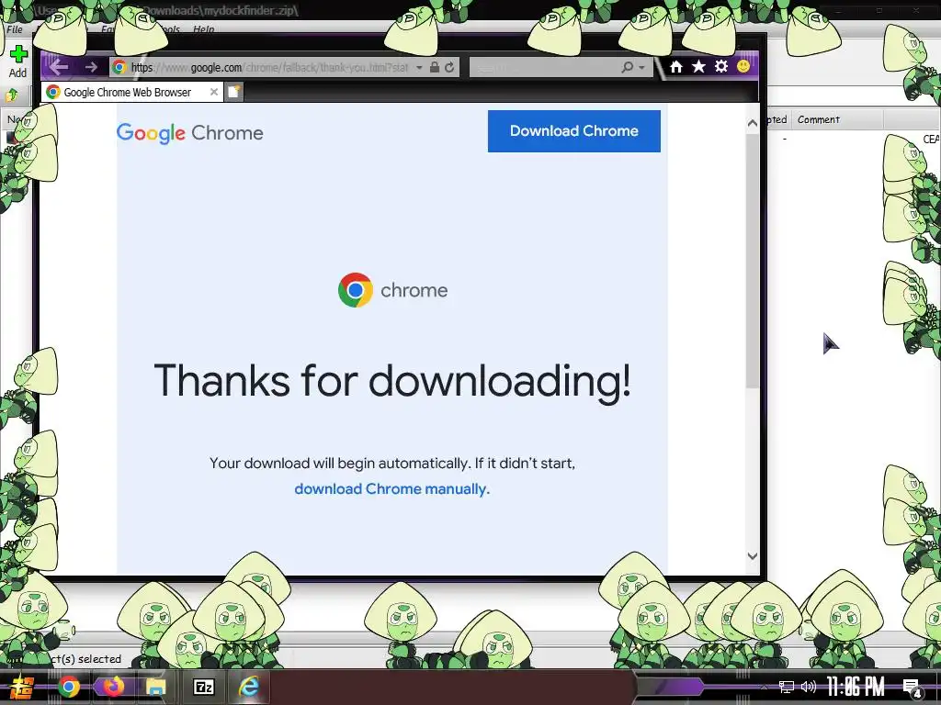Click the Chrome favicon in the address bar
Image resolution: width=941 pixels, height=705 pixels.
coord(119,67)
